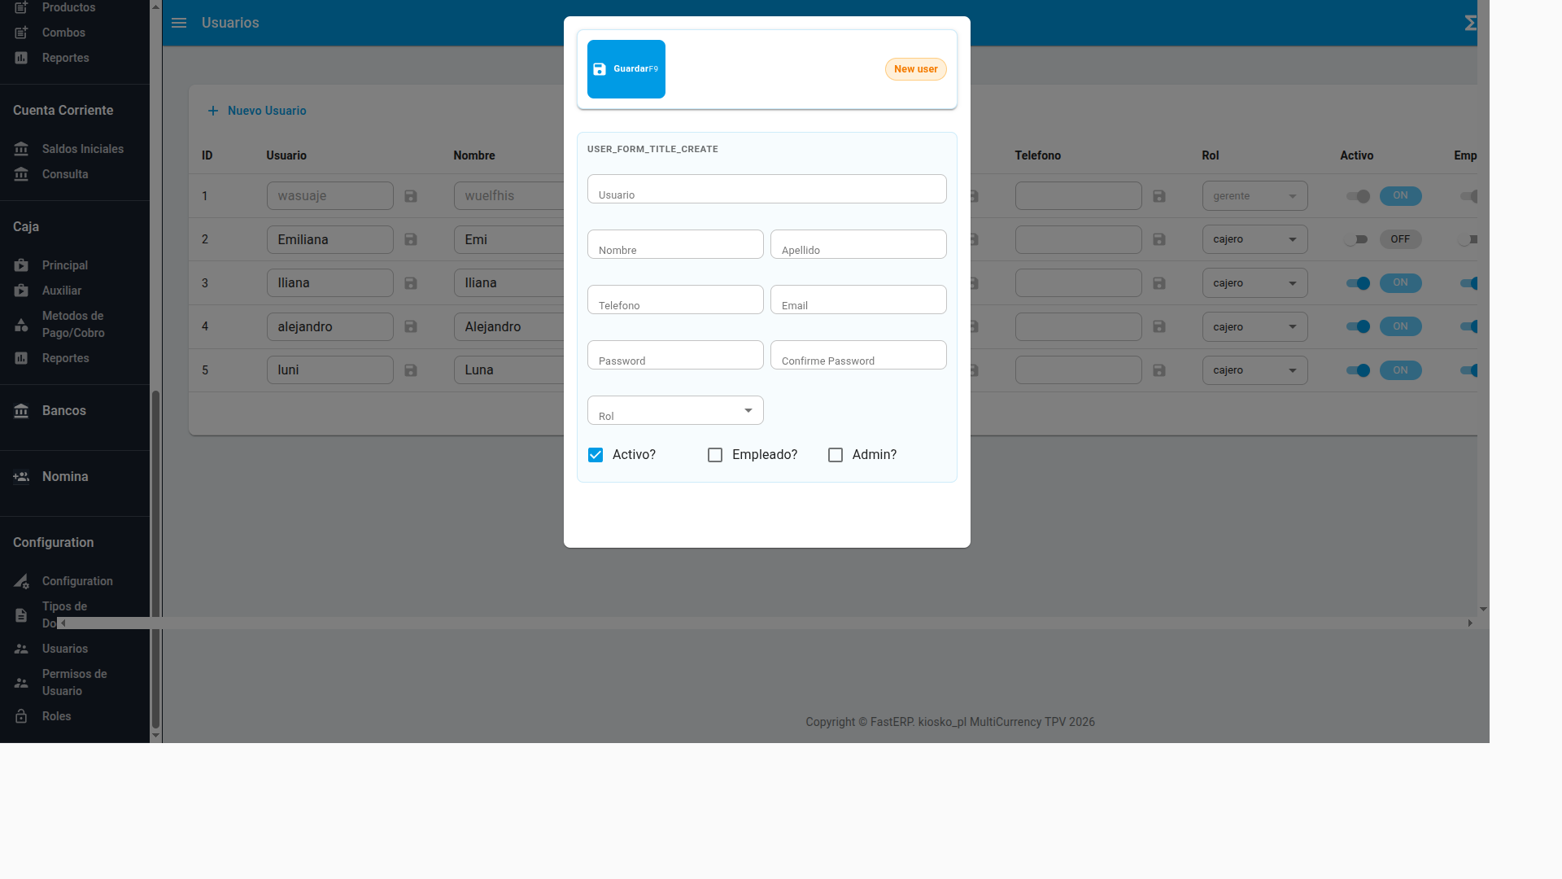Screen dimensions: 1562x879
Task: Click the save icon next to alejandro username
Action: coord(411,326)
